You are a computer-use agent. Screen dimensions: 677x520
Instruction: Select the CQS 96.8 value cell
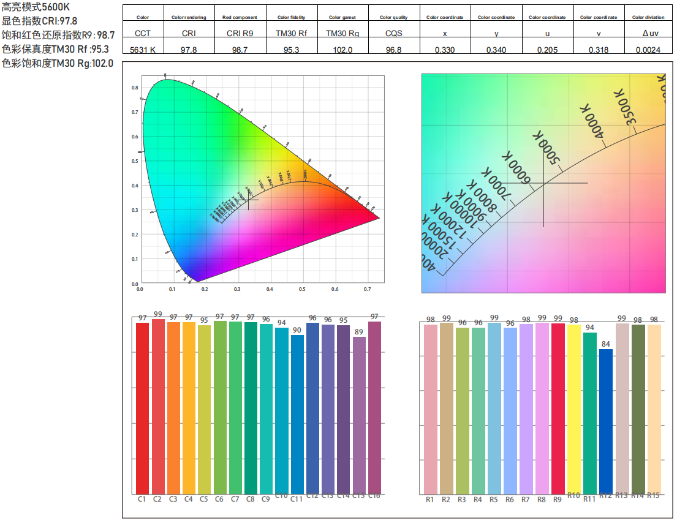[x=393, y=50]
